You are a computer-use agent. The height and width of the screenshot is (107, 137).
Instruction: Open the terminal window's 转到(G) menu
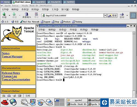point(84,30)
